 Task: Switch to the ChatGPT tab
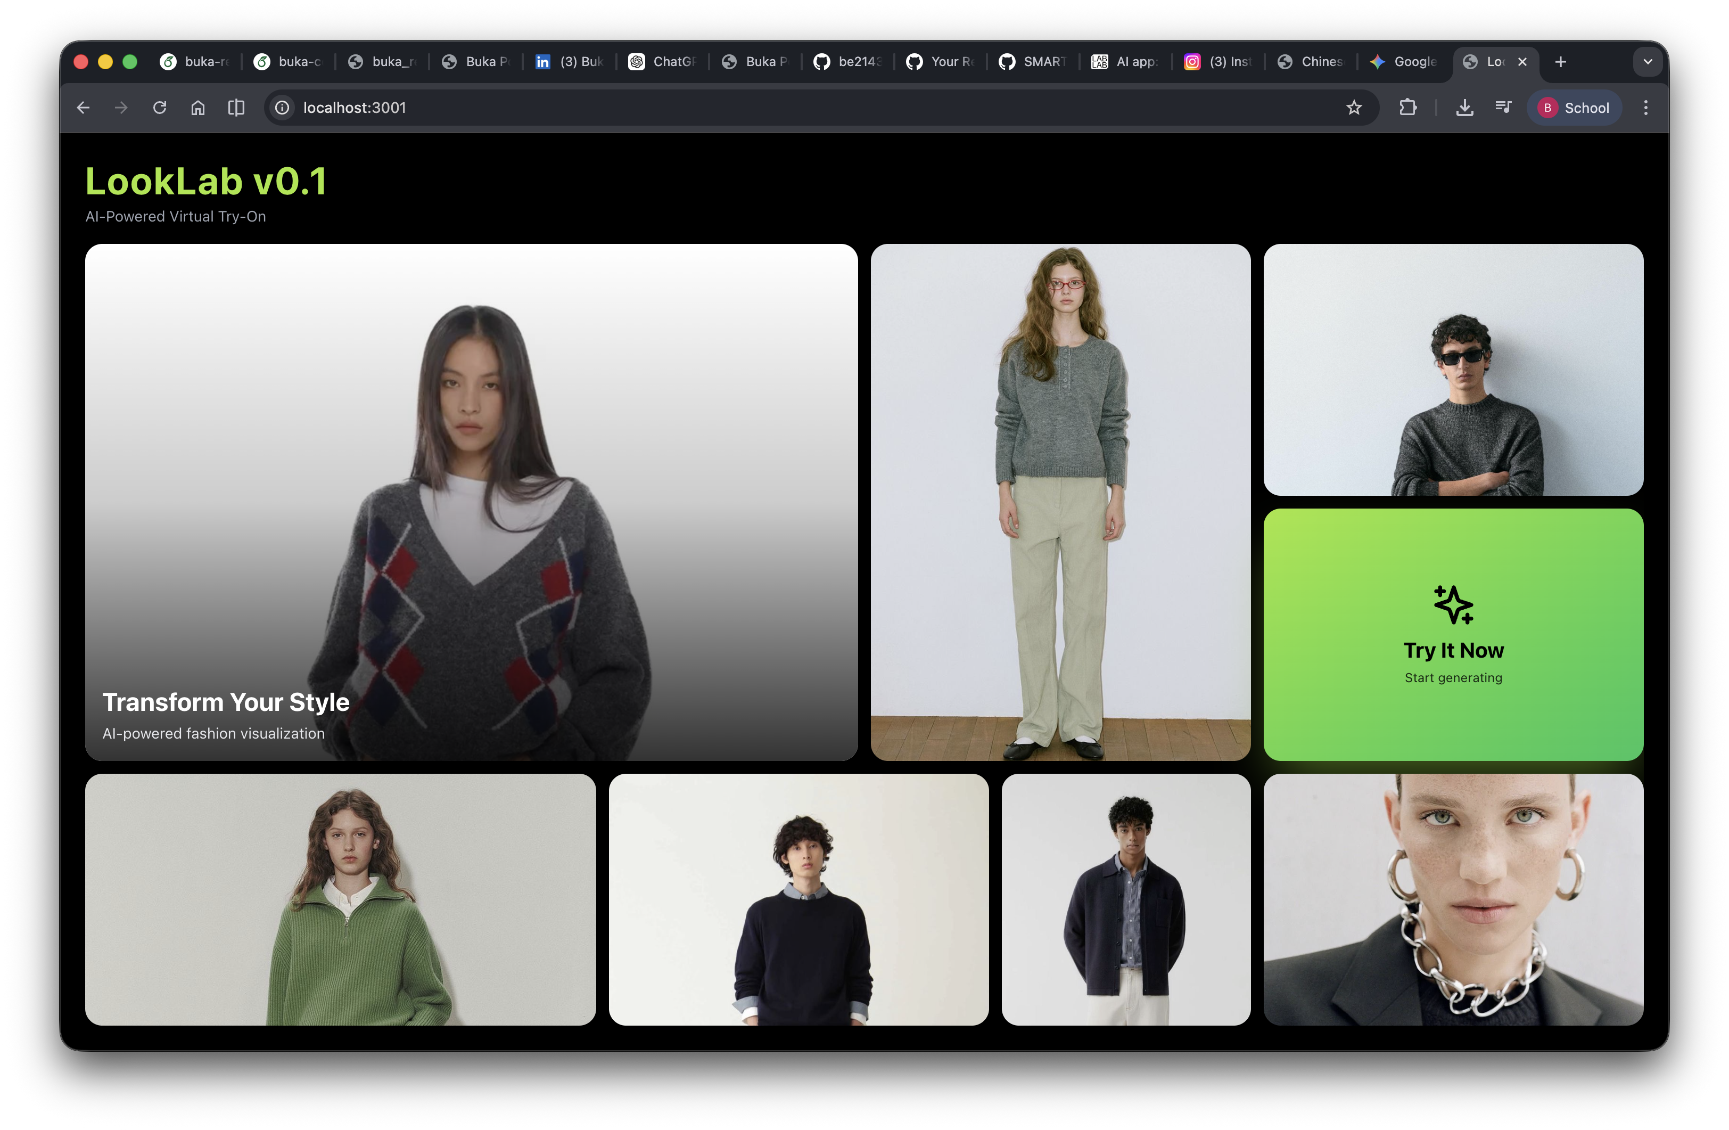click(662, 62)
